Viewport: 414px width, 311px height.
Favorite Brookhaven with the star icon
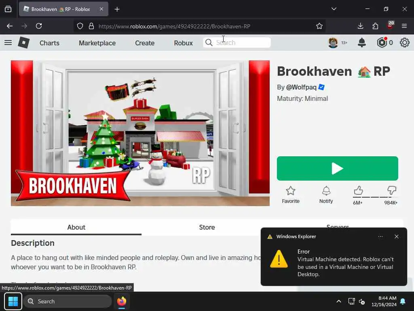click(290, 191)
